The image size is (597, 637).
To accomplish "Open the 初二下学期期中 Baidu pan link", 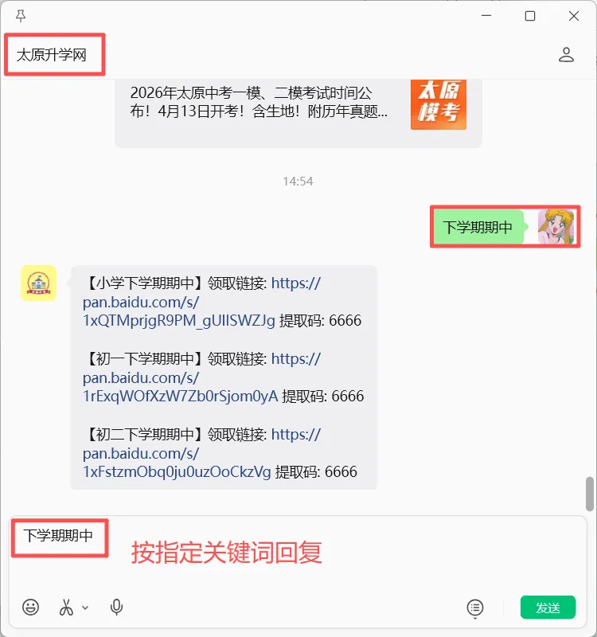I will click(201, 453).
